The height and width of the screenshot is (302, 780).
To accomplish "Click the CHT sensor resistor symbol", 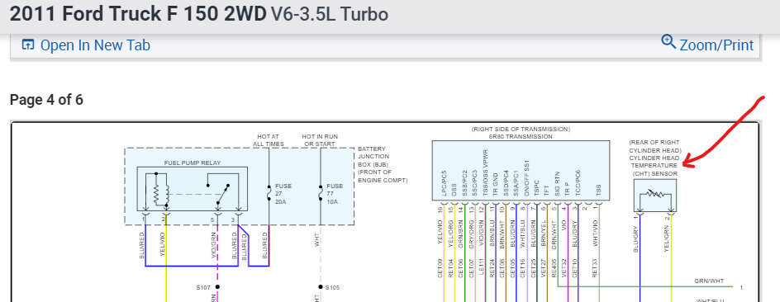I will click(654, 195).
